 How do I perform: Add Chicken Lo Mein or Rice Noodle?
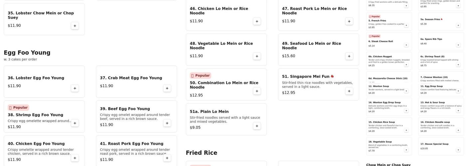(257, 21)
